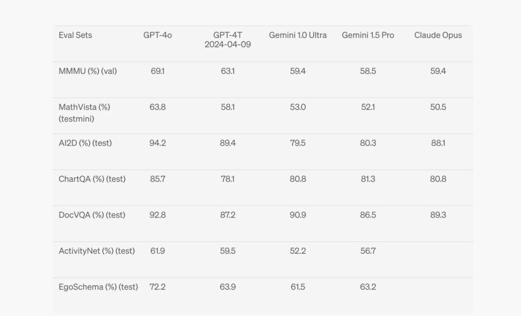The height and width of the screenshot is (316, 521).
Task: Select the Gemini 1.0 Ultra column header
Action: [x=298, y=35]
